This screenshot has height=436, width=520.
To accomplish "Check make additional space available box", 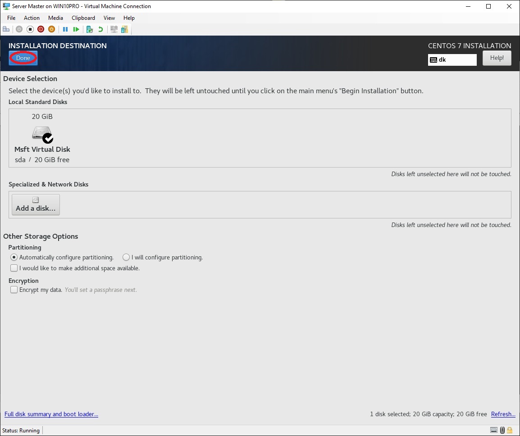I will [14, 268].
